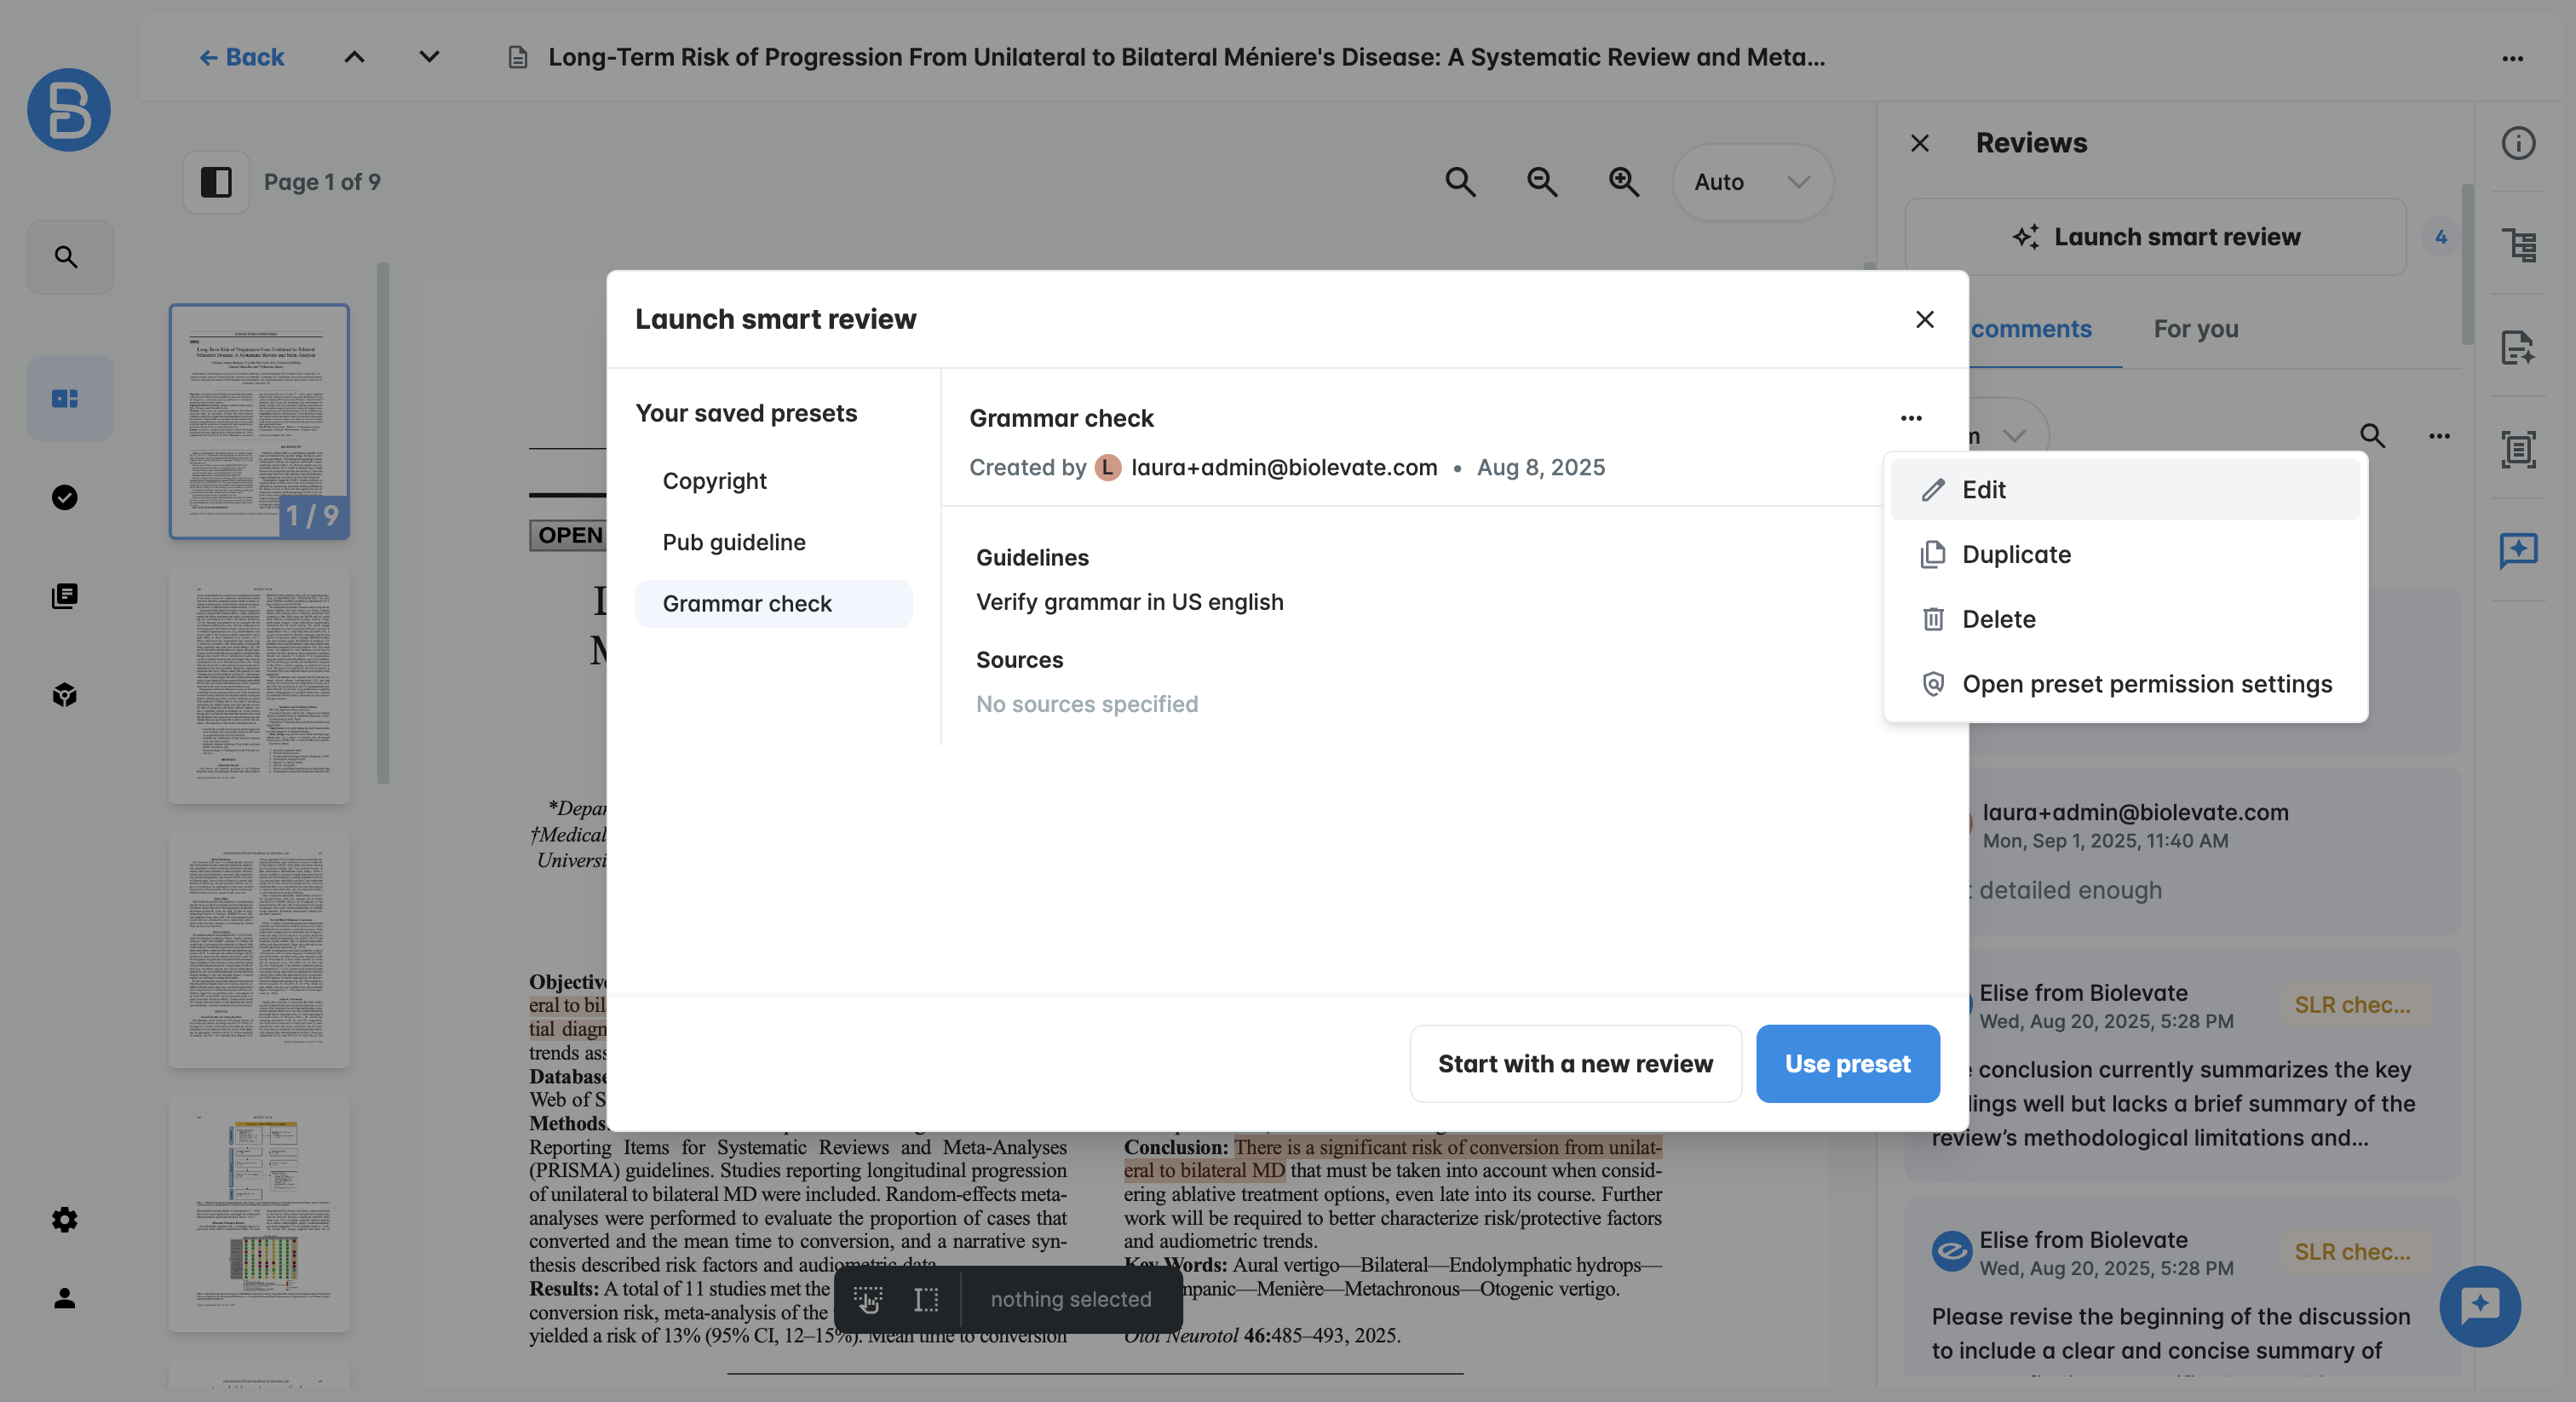The height and width of the screenshot is (1402, 2576).
Task: Switch to the comments tab
Action: coord(2031,329)
